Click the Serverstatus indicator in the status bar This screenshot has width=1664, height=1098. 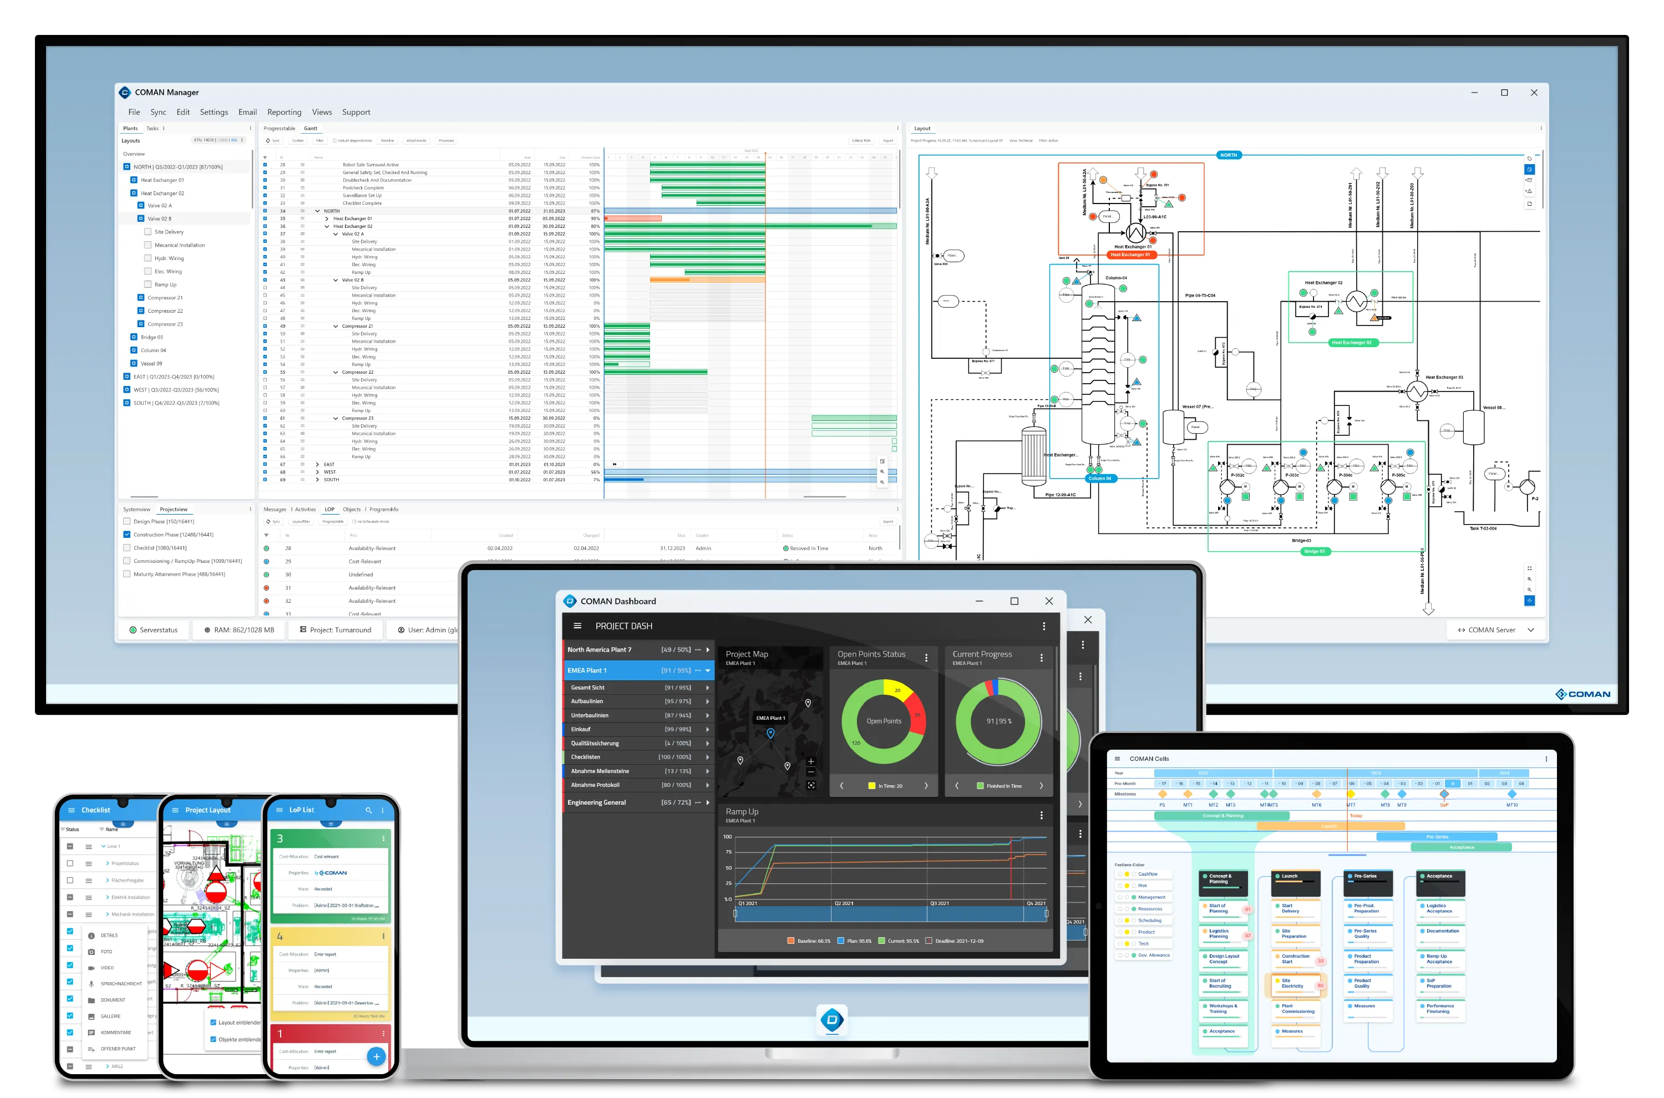coord(154,630)
